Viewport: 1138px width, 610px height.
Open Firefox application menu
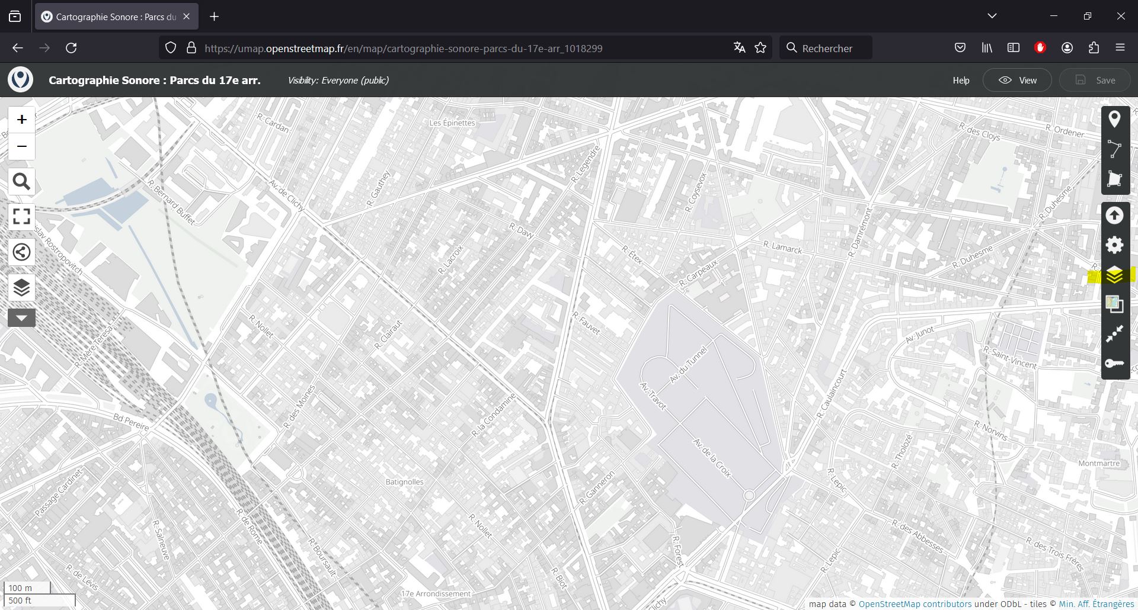[1120, 48]
